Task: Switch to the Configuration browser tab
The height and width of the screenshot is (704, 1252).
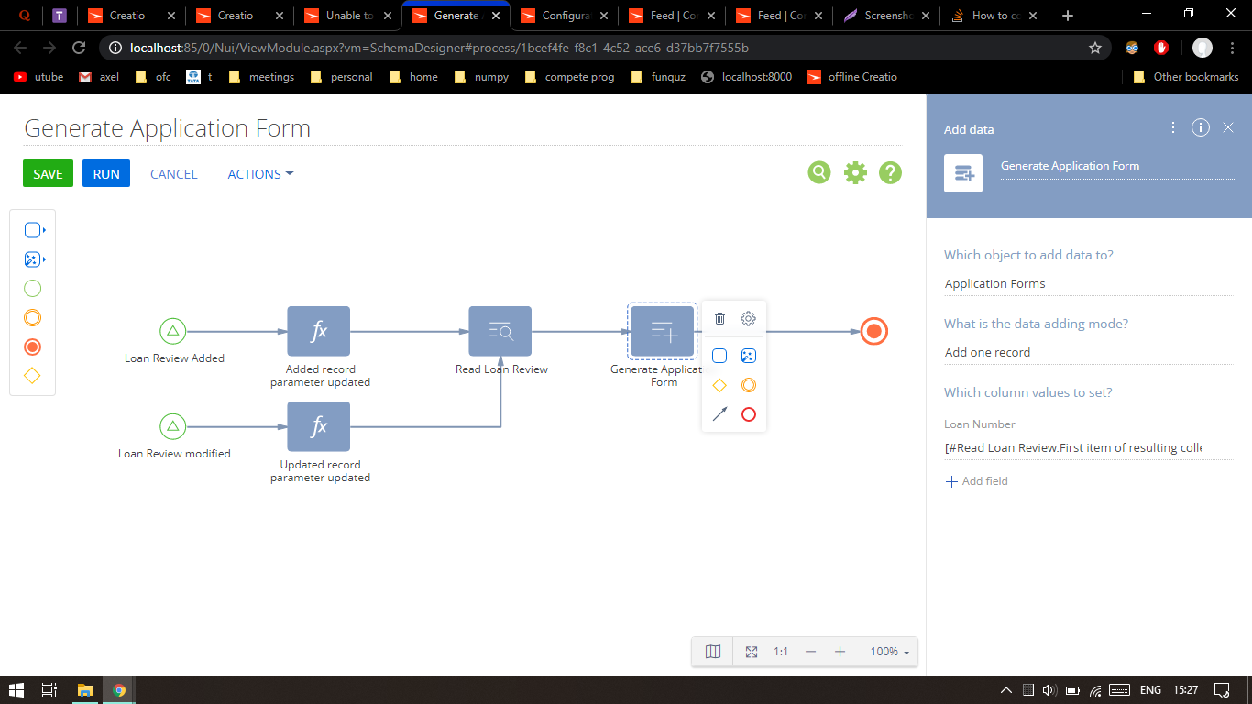Action: click(564, 16)
